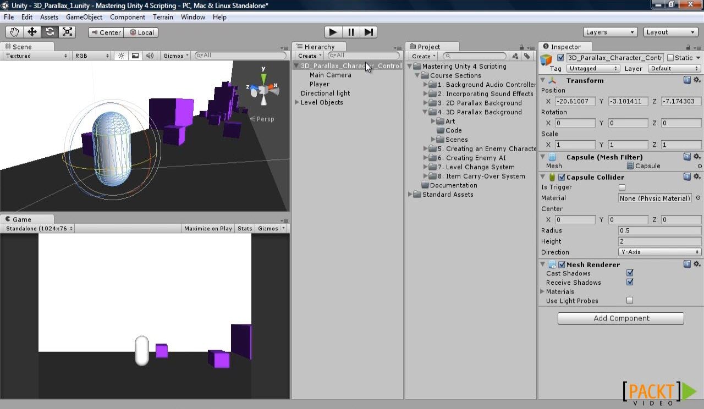704x409 pixels.
Task: Click the Pause button
Action: (351, 32)
